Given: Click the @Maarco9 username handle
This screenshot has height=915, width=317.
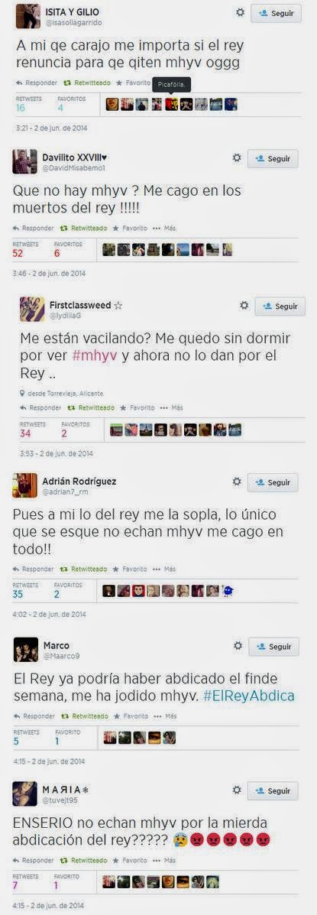Looking at the screenshot, I should 61,656.
